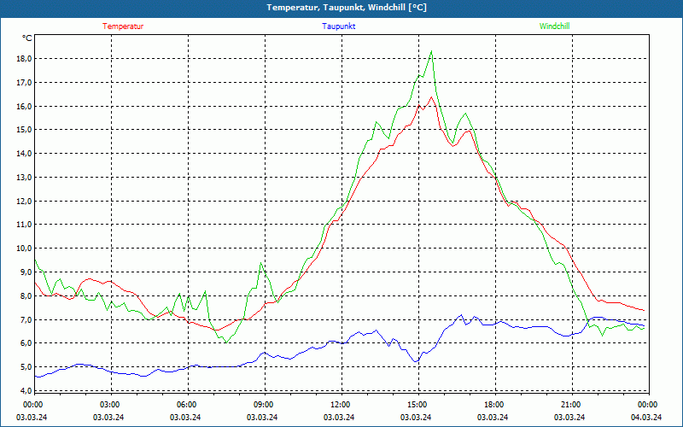This screenshot has height=427, width=683.
Task: Click the 15:00 time axis label
Action: coord(418,405)
